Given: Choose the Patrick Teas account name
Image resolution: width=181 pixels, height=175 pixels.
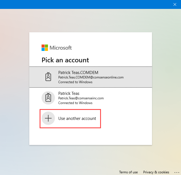Looking at the screenshot, I should 69,93.
